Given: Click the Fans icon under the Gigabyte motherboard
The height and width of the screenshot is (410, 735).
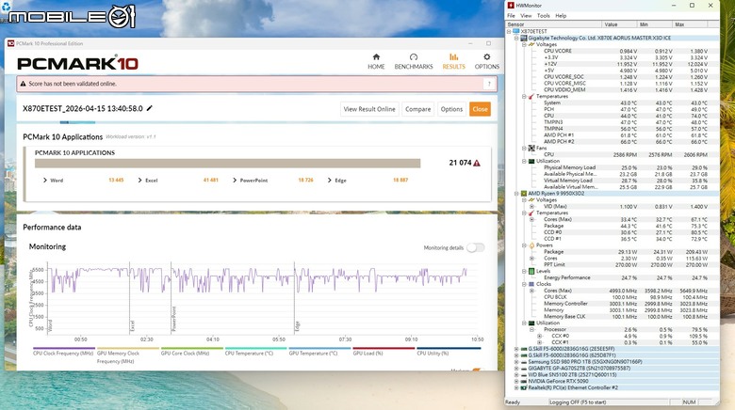Looking at the screenshot, I should (x=531, y=148).
